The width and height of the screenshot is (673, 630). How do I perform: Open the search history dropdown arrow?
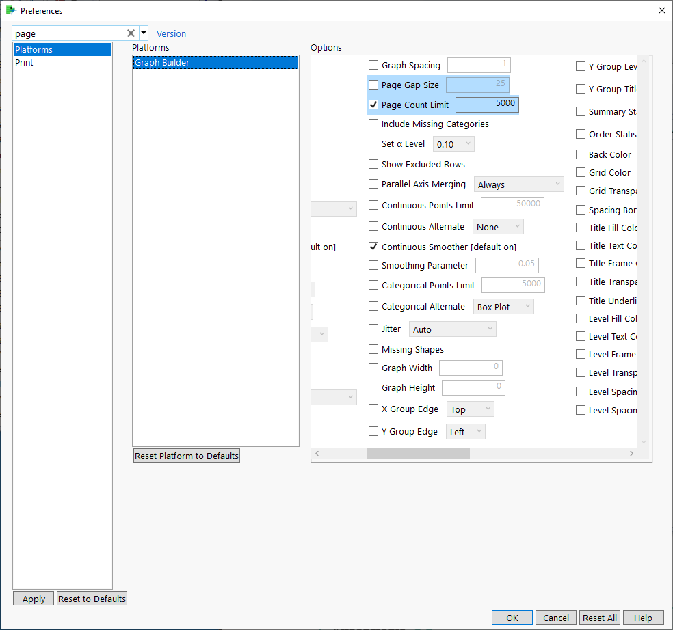(x=144, y=33)
